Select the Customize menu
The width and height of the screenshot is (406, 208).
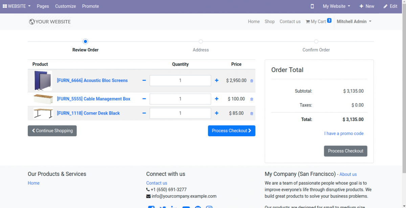point(65,6)
